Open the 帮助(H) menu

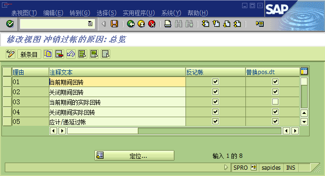click(198, 13)
